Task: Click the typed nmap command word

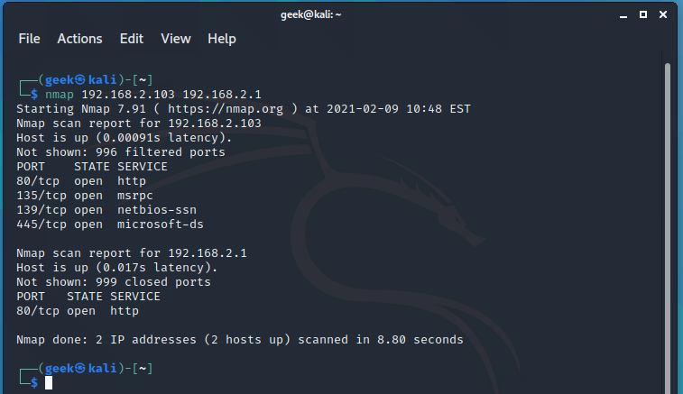Action: [60, 95]
